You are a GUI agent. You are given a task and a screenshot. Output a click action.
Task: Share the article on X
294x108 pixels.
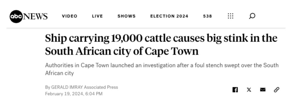coord(249,90)
